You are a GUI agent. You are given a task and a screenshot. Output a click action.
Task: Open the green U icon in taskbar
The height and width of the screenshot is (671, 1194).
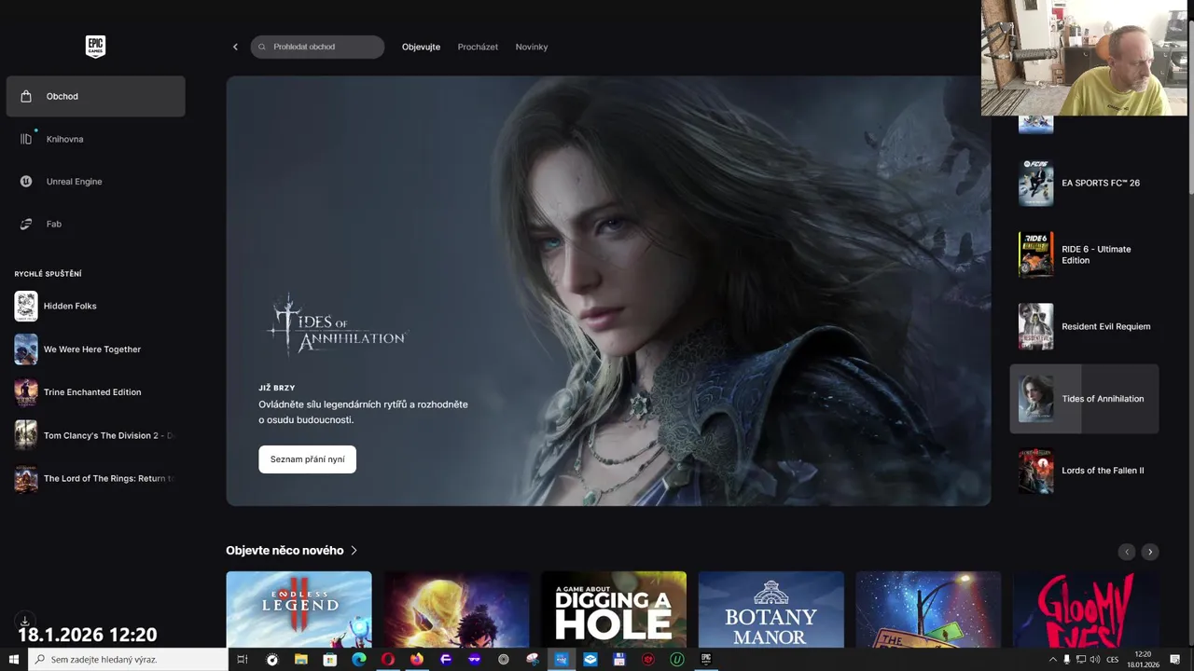(x=677, y=659)
